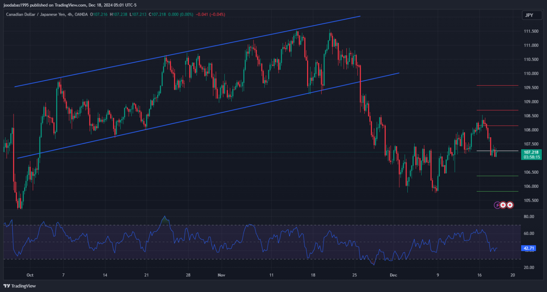
Task: Click the 20.00 RSI axis label
Action: 529,268
